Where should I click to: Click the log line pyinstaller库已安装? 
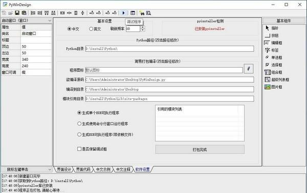(27, 185)
